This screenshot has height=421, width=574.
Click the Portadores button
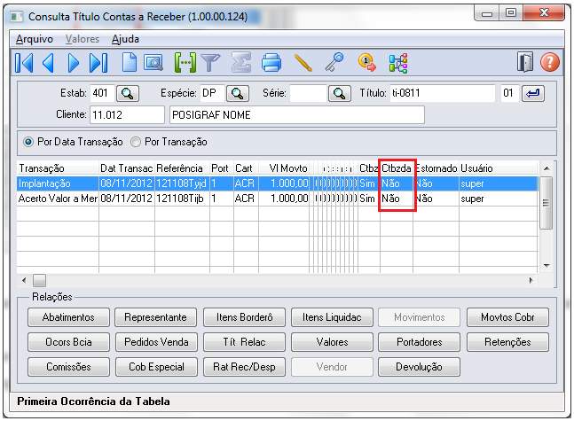419,342
